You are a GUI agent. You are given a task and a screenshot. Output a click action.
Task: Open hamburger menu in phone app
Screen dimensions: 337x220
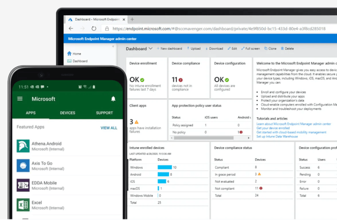click(20, 99)
